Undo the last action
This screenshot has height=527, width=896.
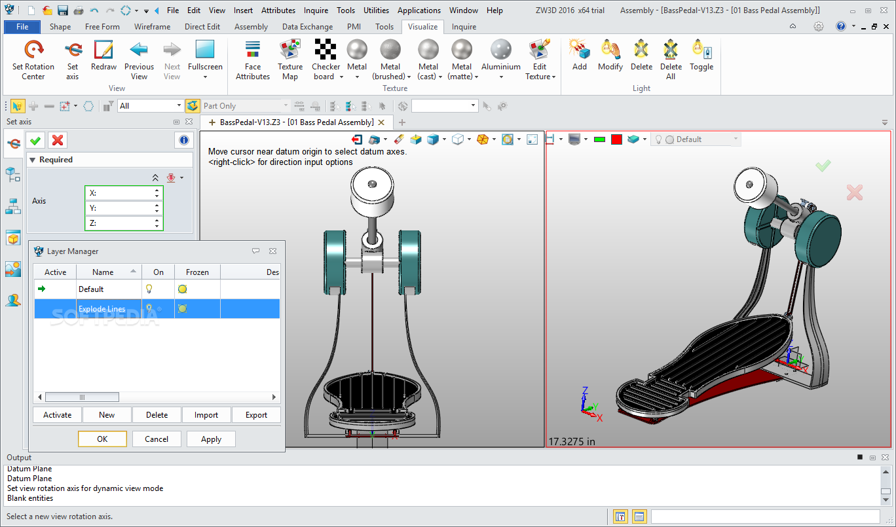tap(94, 10)
